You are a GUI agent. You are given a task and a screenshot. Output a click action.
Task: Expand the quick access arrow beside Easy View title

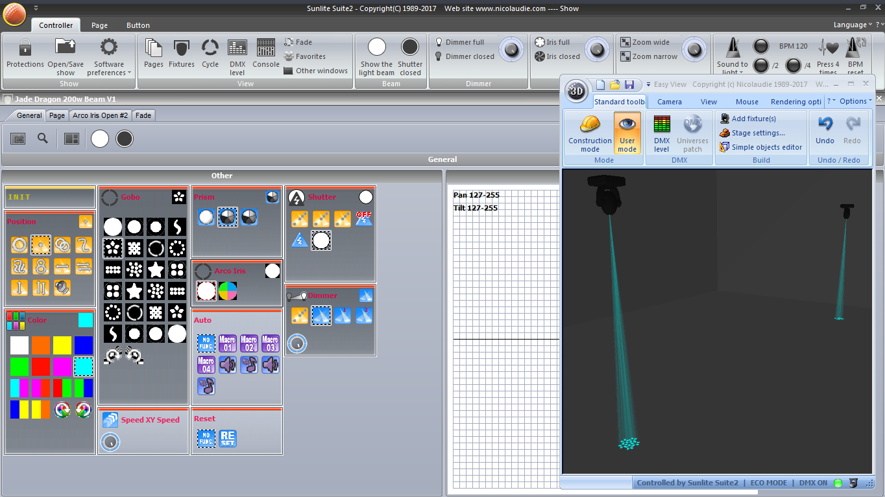[x=647, y=85]
